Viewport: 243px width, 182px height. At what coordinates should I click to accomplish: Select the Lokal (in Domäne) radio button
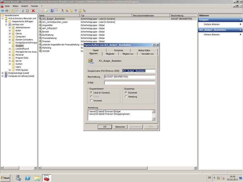[91, 93]
